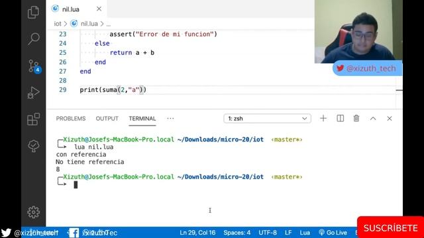Click the lua nil.lua command in terminal

tap(94, 147)
